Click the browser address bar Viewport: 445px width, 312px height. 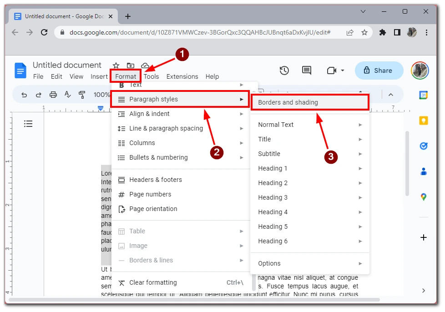click(x=200, y=32)
